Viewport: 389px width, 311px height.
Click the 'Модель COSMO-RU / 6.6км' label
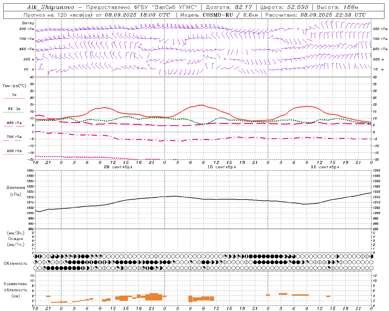(219, 15)
